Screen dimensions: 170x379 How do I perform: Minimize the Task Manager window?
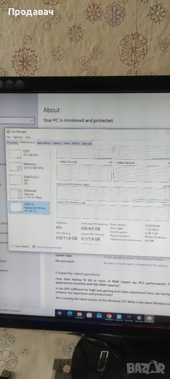157,133
